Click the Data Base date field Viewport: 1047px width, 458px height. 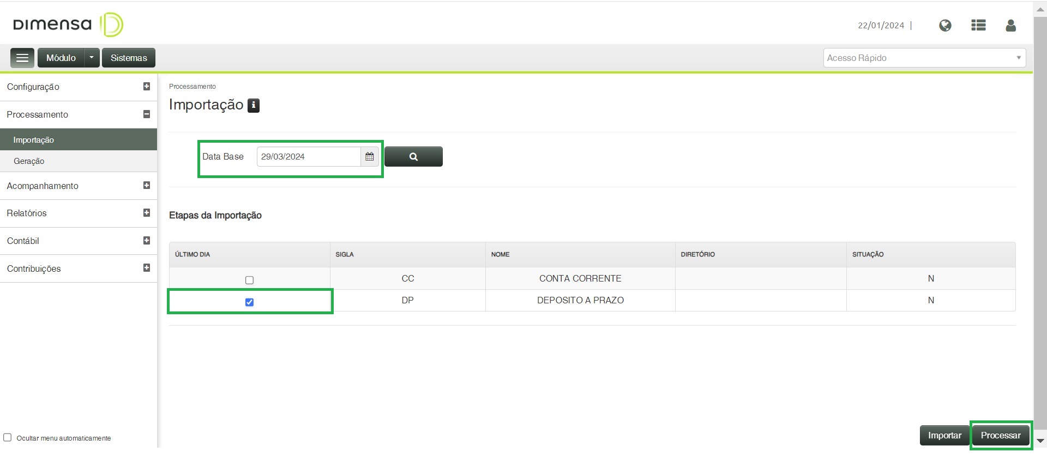point(309,157)
